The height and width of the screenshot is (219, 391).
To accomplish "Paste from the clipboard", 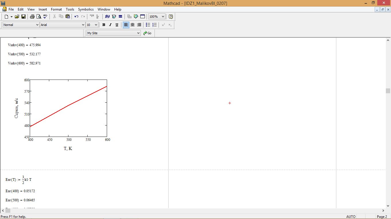I will (68, 17).
